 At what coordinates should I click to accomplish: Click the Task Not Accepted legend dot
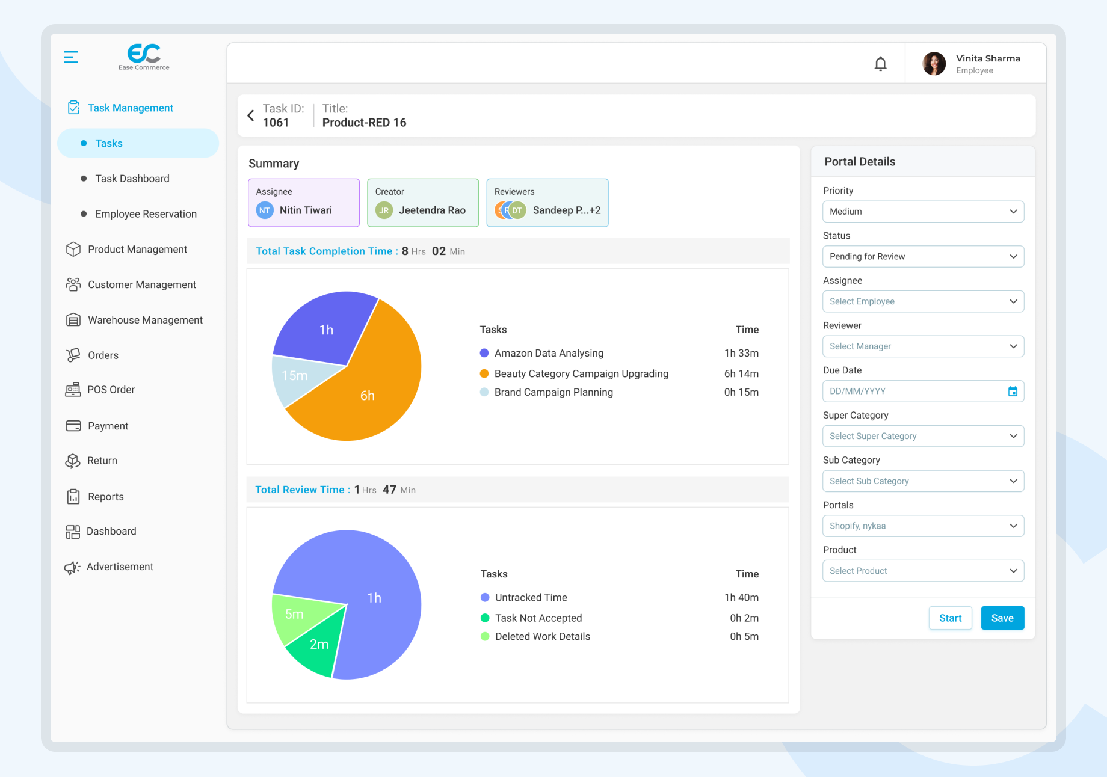coord(485,618)
